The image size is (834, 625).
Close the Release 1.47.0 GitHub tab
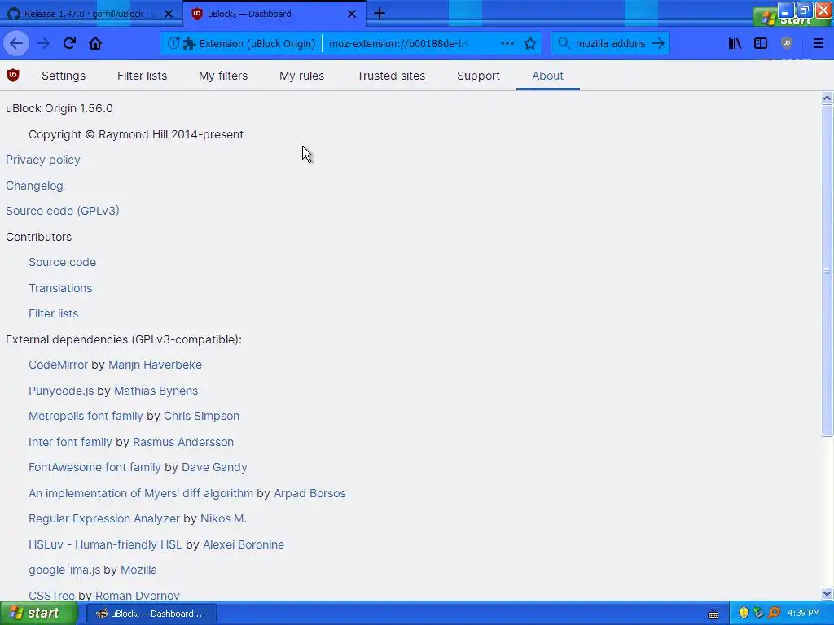tap(169, 14)
